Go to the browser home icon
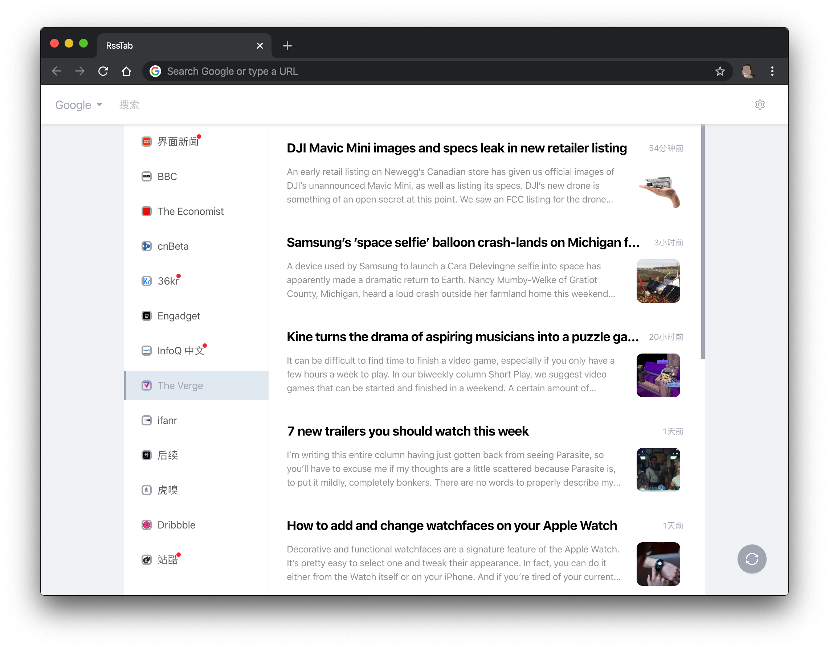The image size is (829, 649). tap(126, 71)
